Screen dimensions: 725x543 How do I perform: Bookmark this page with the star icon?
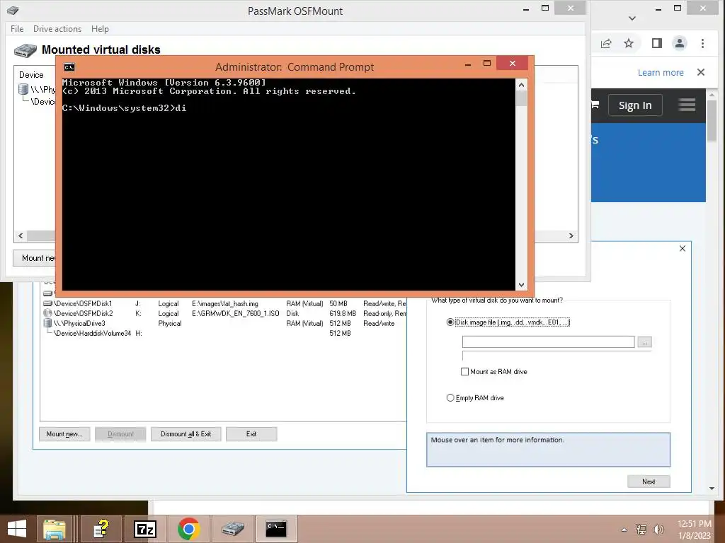point(629,43)
